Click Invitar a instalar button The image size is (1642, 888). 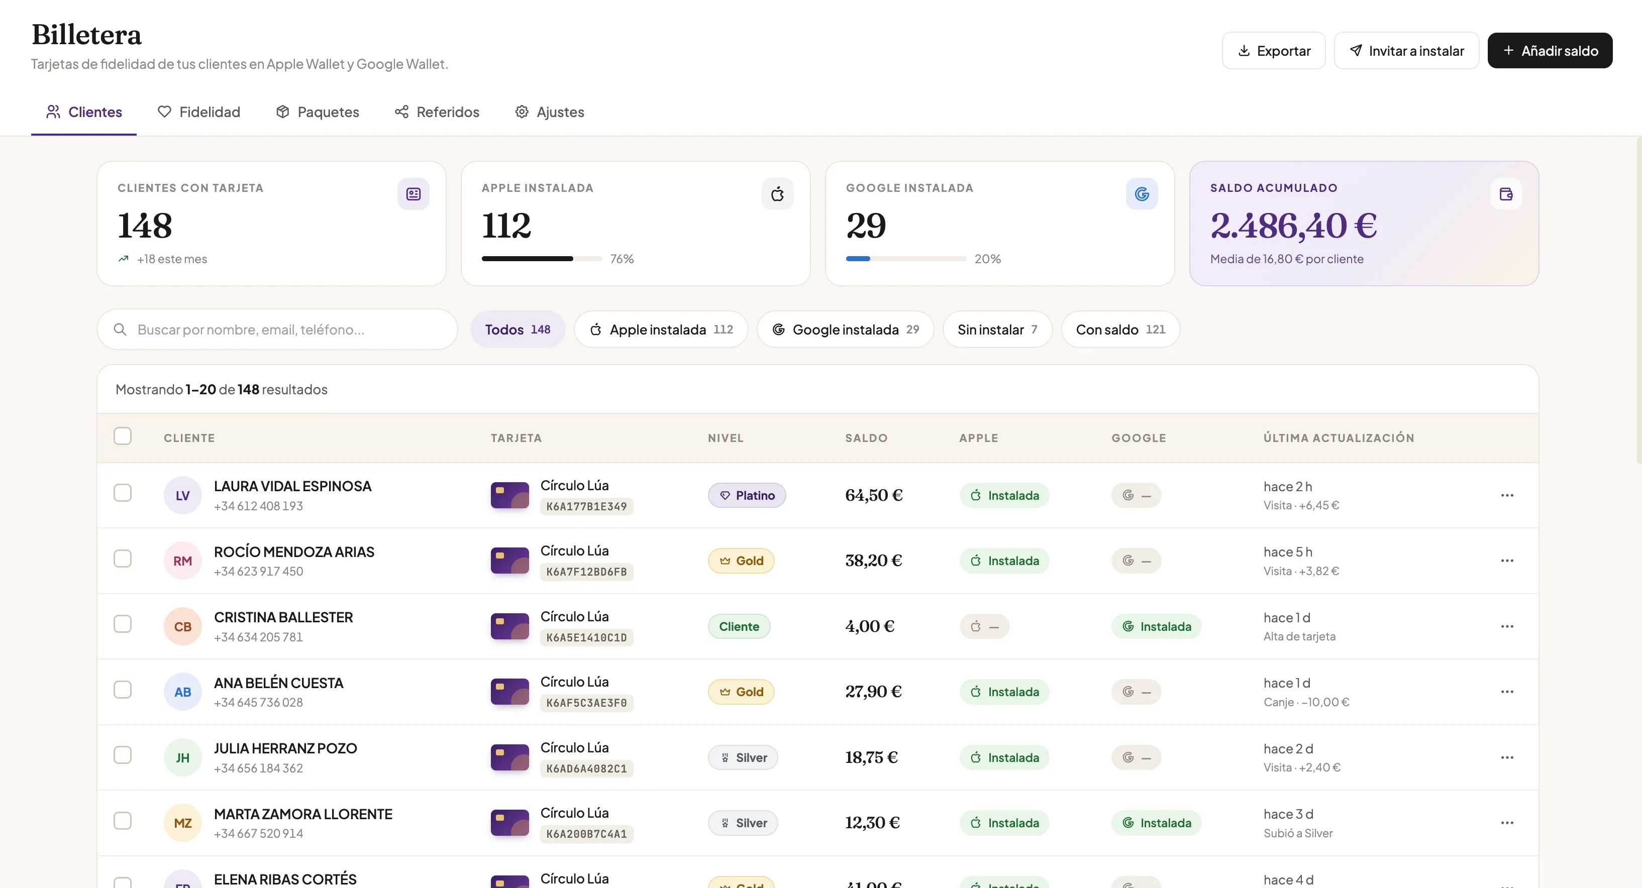[1406, 50]
